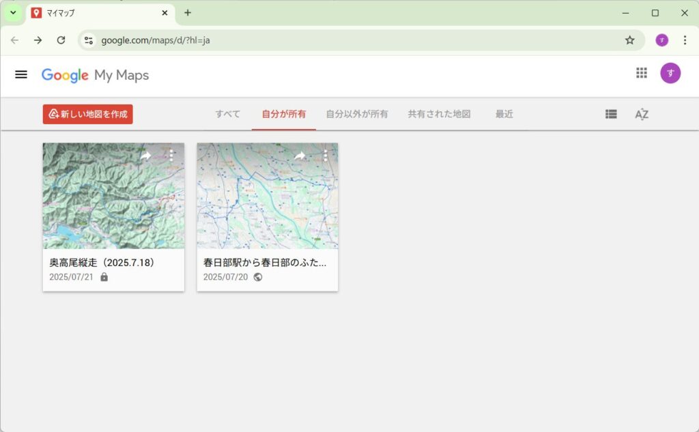The image size is (699, 432).
Task: Open 春日部駅 map thumbnail
Action: coord(268,196)
